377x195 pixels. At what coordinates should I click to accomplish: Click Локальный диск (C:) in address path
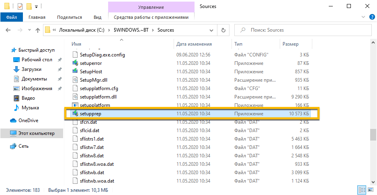coord(82,30)
